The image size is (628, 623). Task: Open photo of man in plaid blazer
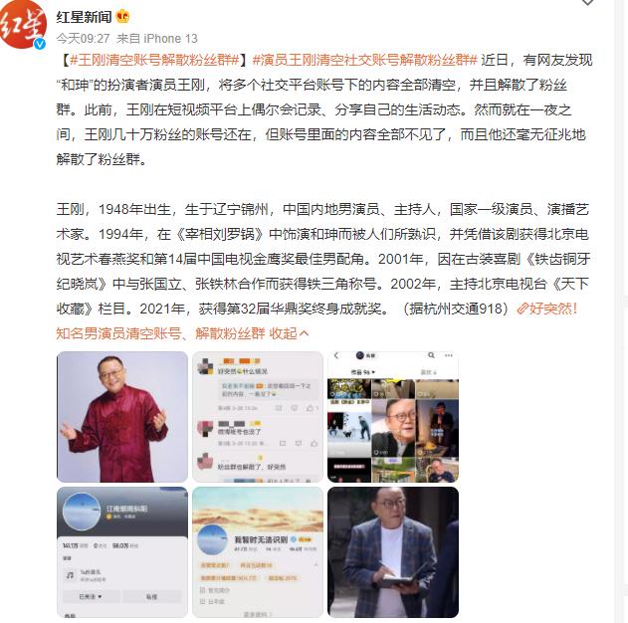(x=393, y=552)
